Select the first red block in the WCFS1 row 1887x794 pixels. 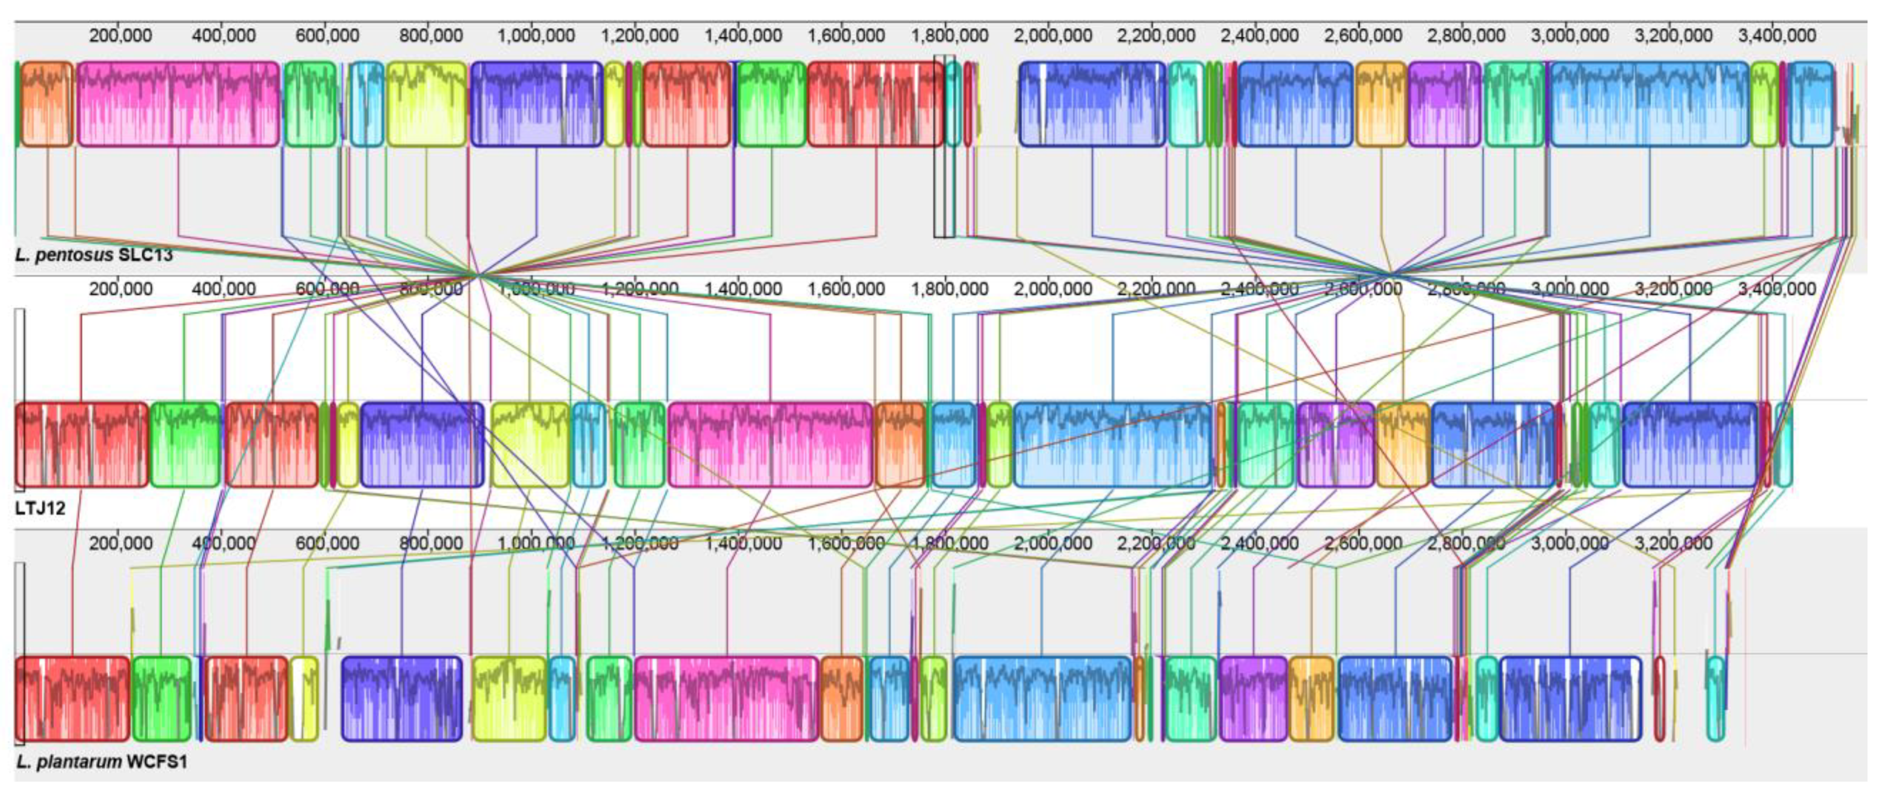[72, 698]
